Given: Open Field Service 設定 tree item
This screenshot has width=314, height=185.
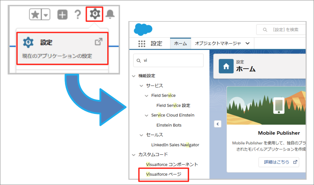Looking at the screenshot, I should point(174,106).
